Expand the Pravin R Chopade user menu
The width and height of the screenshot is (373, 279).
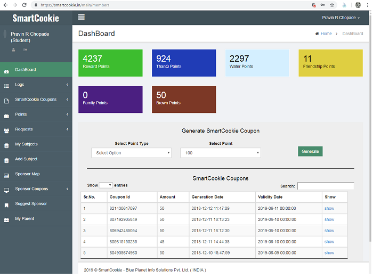(x=340, y=18)
